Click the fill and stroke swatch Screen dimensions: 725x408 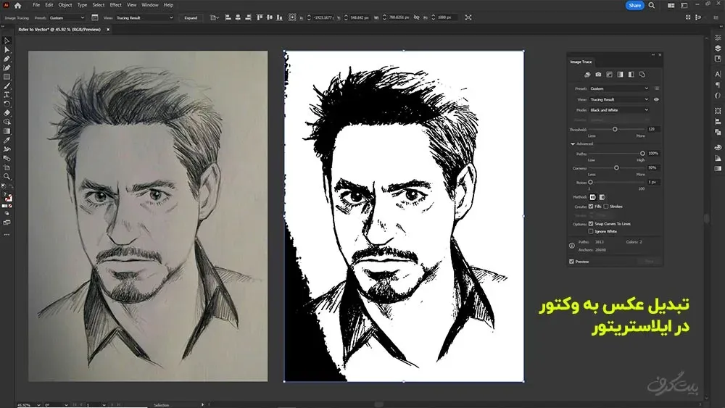coord(7,197)
